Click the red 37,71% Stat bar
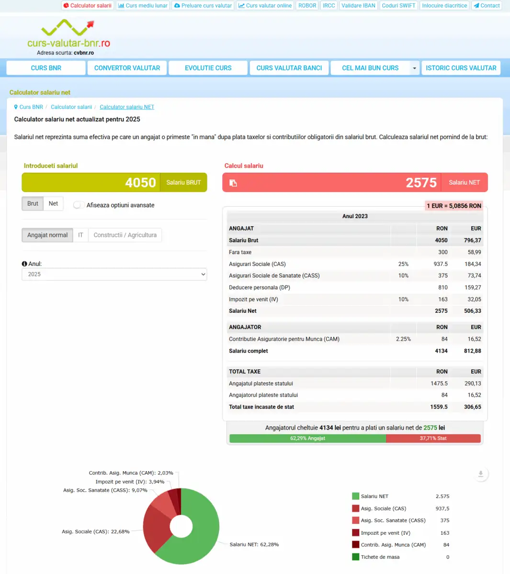 pos(433,439)
